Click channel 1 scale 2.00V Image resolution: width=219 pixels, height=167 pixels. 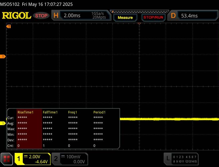pos(35,157)
